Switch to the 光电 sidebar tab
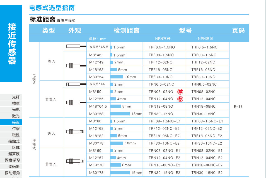 tap(16, 110)
